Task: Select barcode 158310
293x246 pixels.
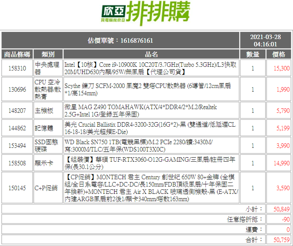Action: click(17, 68)
